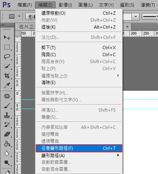
Task: Open the stroke line style dropdown
Action: coord(150,17)
